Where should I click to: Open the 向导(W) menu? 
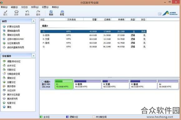pos(35,7)
